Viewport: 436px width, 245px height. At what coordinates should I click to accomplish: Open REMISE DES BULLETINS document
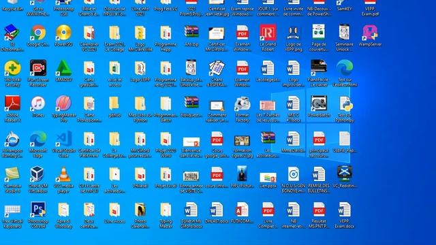point(319,174)
